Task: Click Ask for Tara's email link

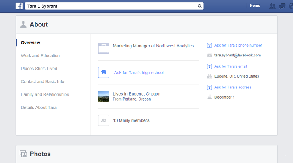Action: click(x=231, y=67)
